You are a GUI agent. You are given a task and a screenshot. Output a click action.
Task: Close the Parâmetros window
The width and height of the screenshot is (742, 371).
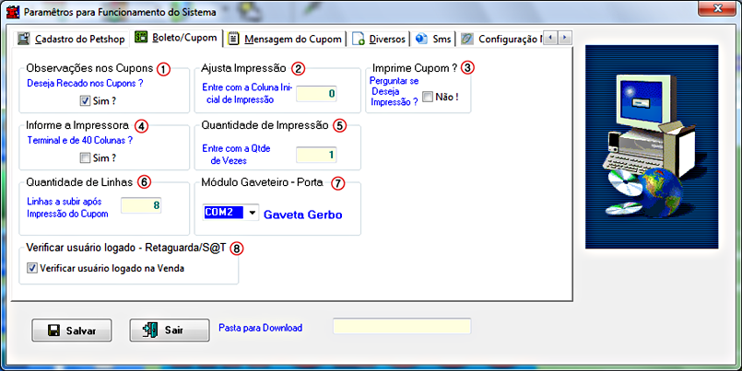click(717, 8)
